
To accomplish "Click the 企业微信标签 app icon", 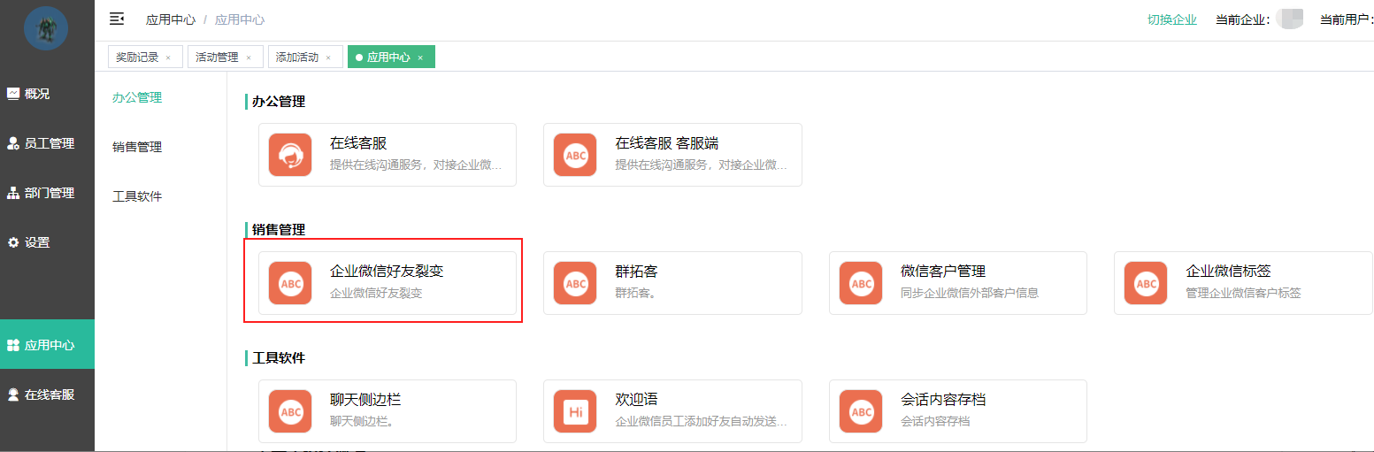I will point(1146,283).
